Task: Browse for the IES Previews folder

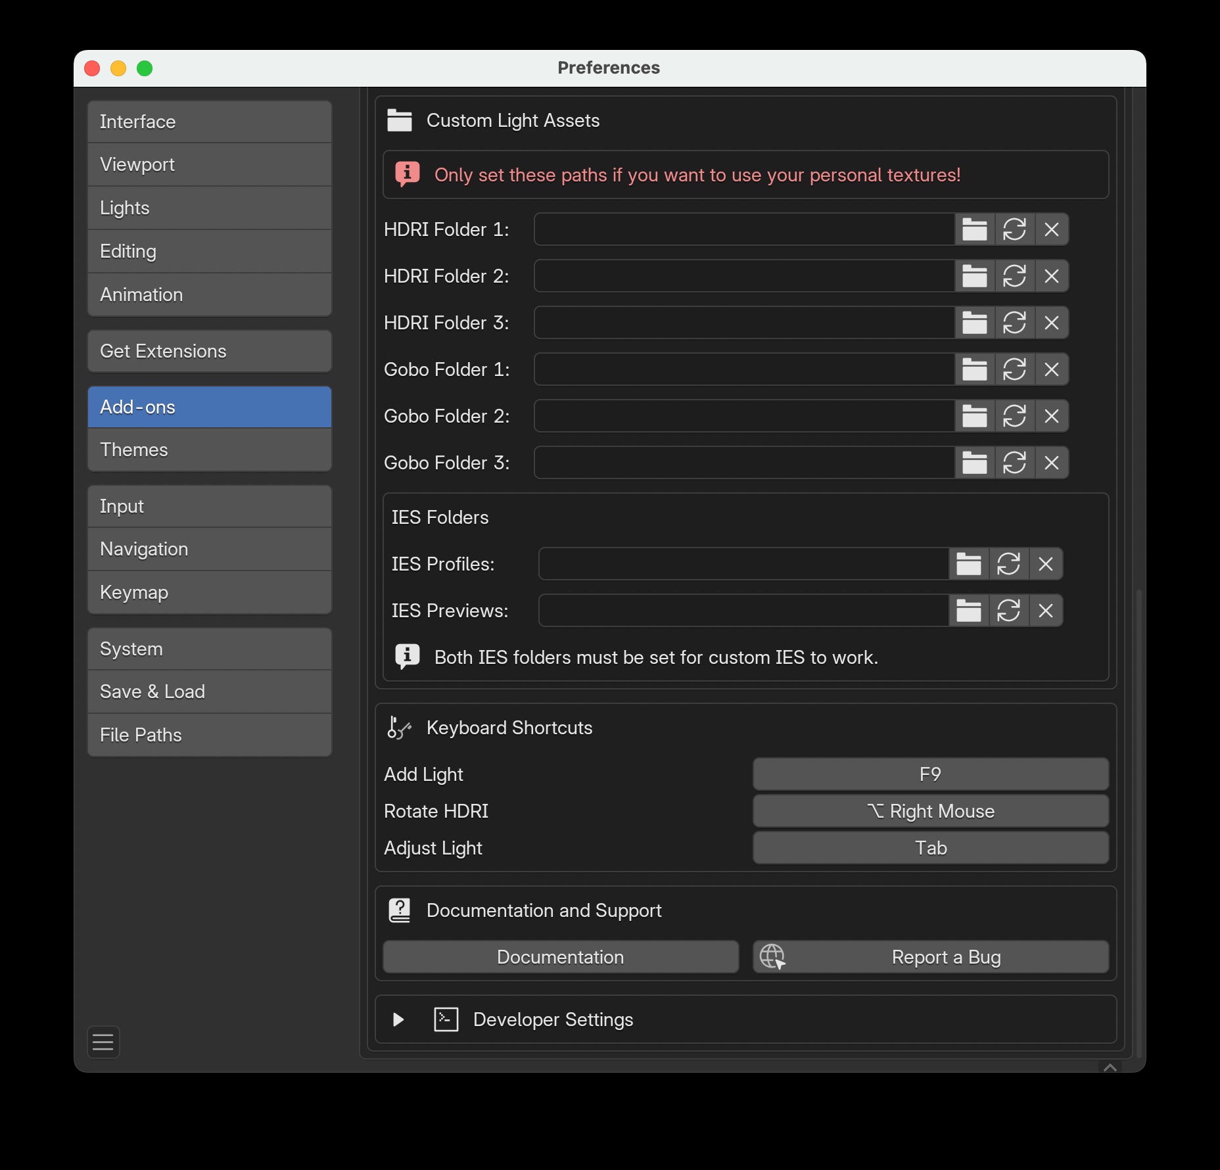Action: pos(970,611)
